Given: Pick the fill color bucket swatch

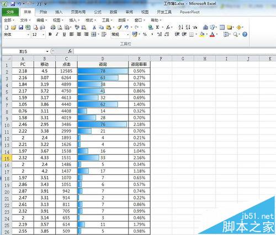Looking at the screenshot, I should pos(202,34).
